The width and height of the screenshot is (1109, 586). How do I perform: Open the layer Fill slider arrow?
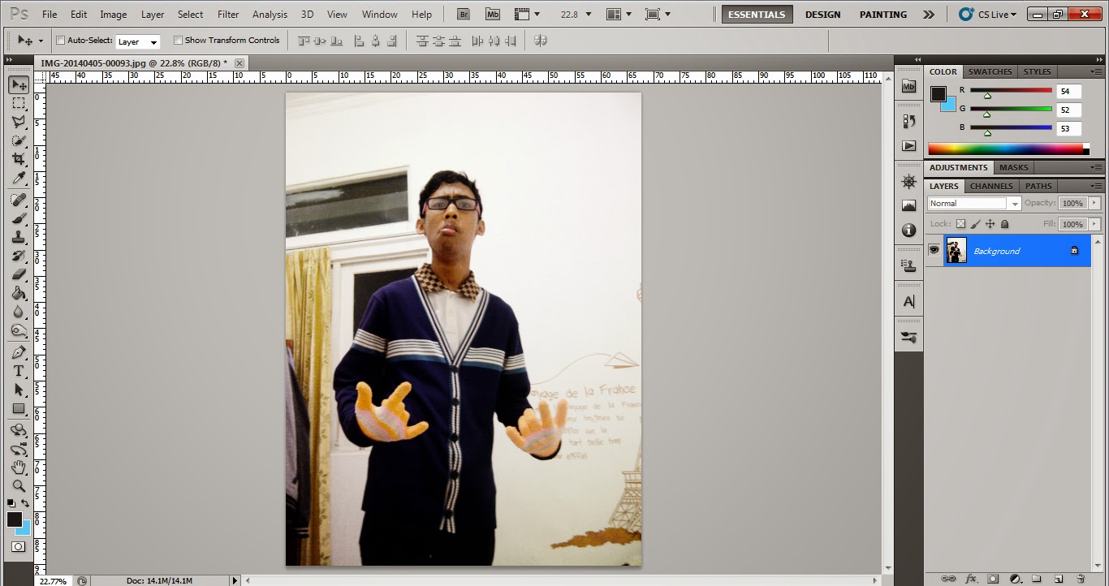(x=1095, y=224)
